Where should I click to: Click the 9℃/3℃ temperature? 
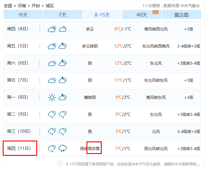point(123,97)
